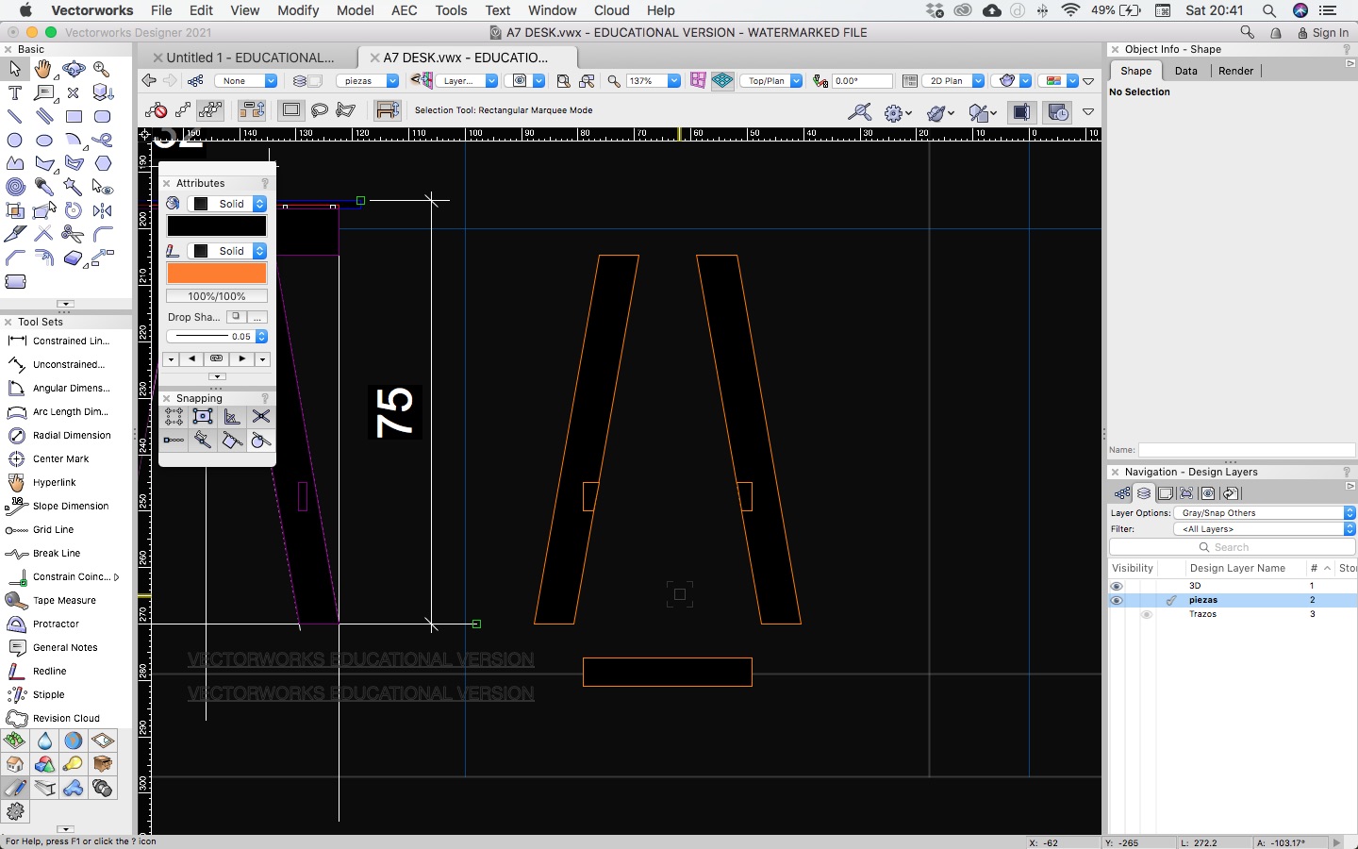Select the Flyover tool
Image resolution: width=1358 pixels, height=849 pixels.
click(74, 69)
